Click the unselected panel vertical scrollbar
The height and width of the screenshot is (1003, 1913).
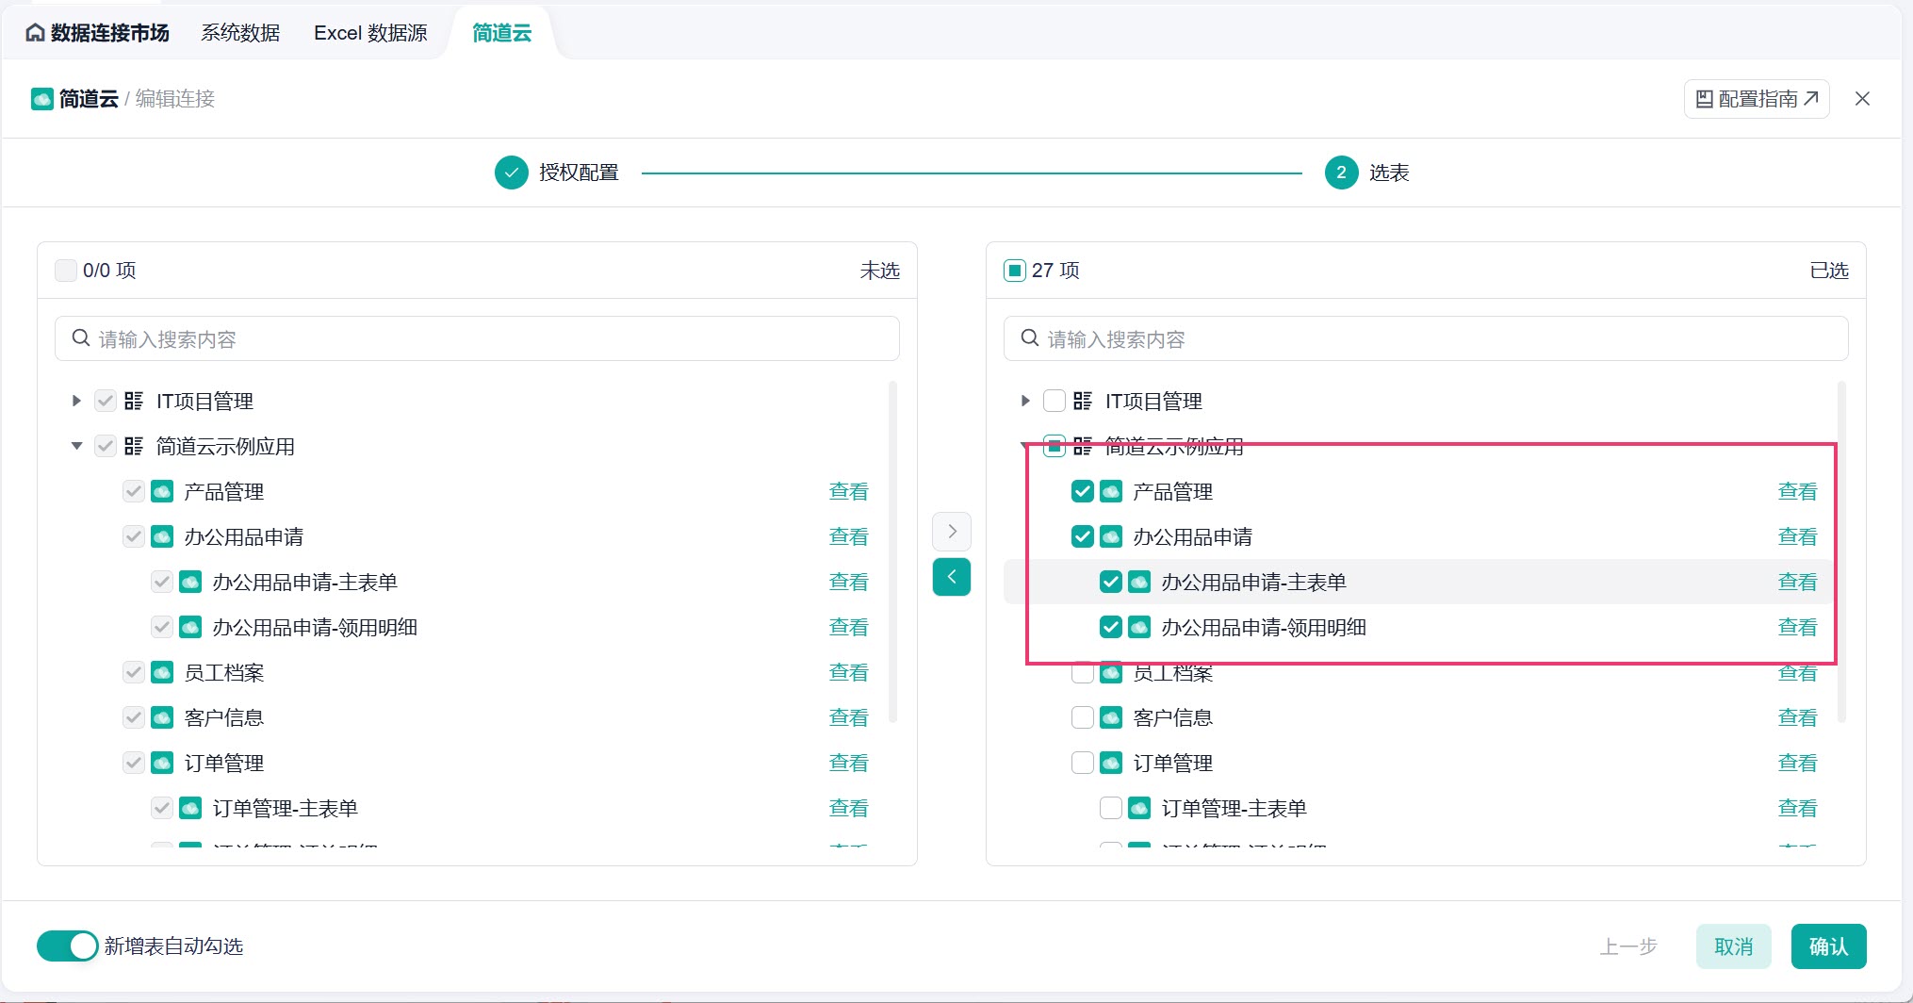892,551
